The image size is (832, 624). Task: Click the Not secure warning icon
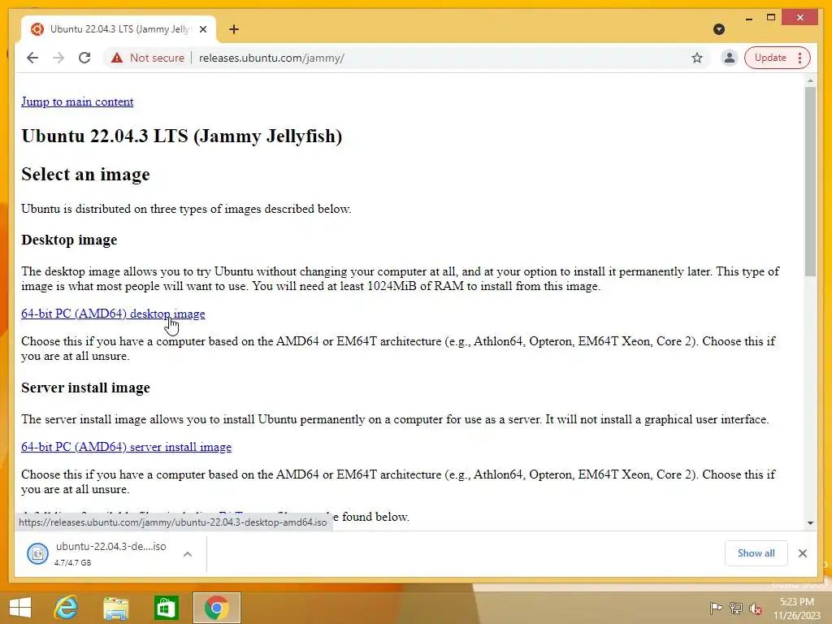(117, 58)
